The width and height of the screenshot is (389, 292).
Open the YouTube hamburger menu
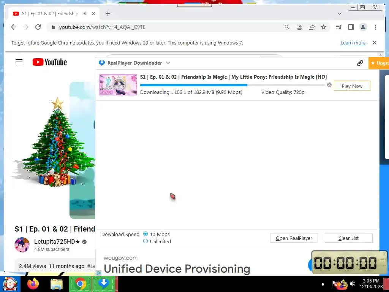tap(19, 62)
